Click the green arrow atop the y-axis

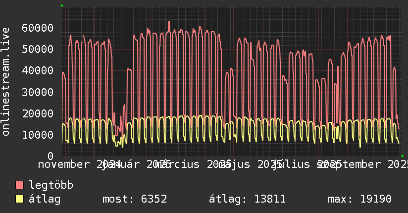[x=62, y=5]
